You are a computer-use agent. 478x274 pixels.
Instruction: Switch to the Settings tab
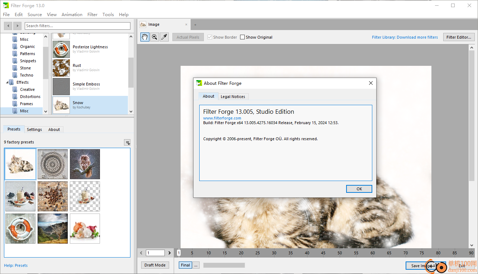pos(34,129)
